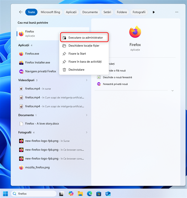The width and height of the screenshot is (187, 198).
Task: Open the Windows Start button
Action: click(5, 194)
